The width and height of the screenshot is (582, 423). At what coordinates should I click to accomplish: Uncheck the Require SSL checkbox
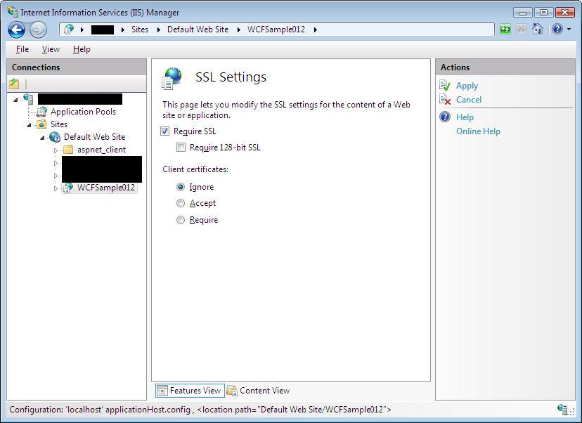coord(164,131)
